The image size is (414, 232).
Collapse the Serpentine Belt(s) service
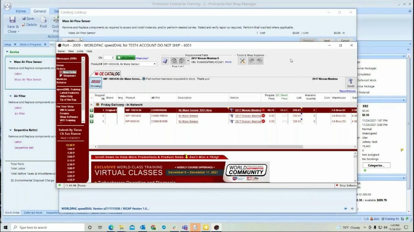pyautogui.click(x=11, y=130)
